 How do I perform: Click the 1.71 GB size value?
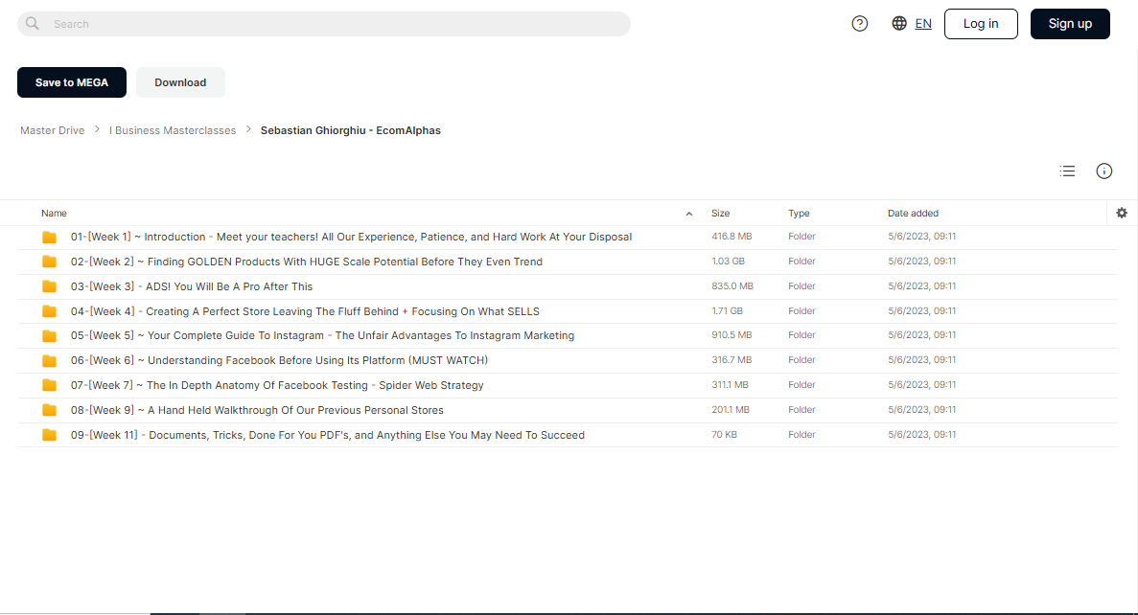point(728,310)
